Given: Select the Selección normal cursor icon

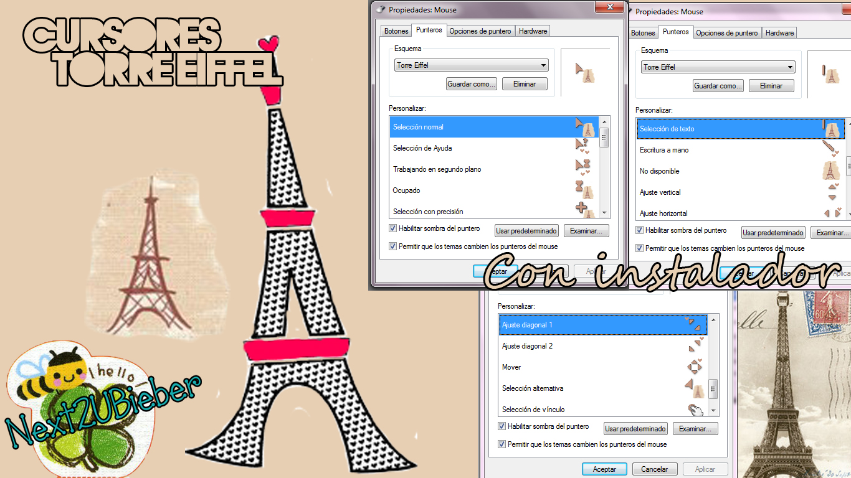Looking at the screenshot, I should coord(584,127).
